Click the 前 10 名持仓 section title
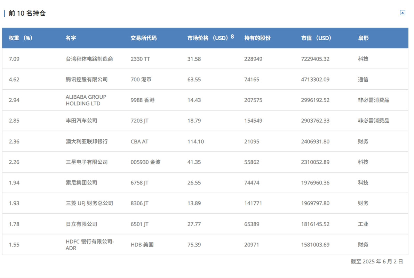The image size is (414, 278). click(27, 13)
